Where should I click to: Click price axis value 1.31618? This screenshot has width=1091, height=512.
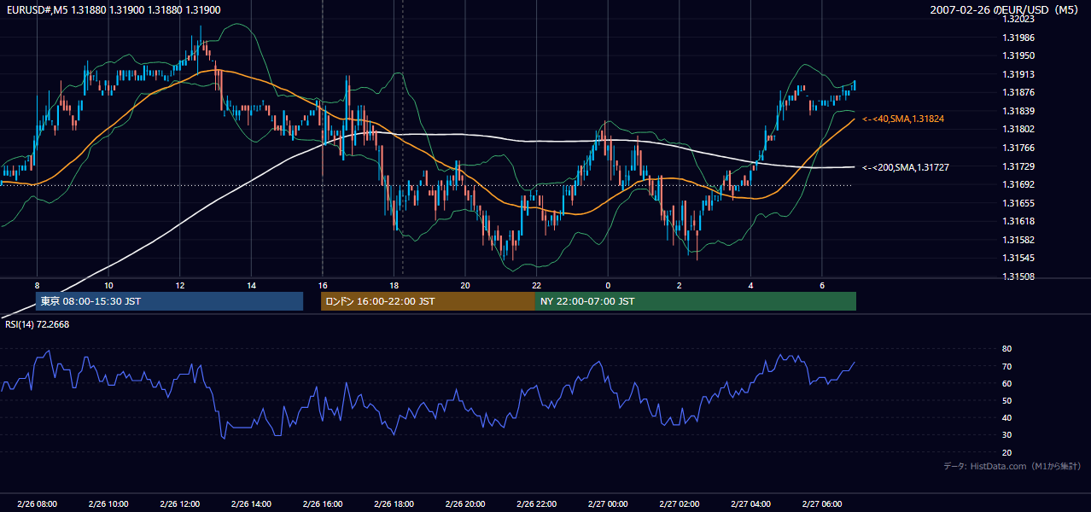1018,221
